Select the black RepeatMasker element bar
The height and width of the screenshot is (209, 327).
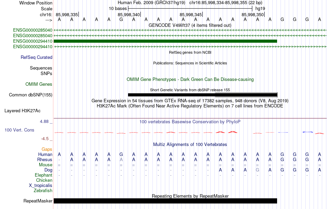pyautogui.click(x=165, y=201)
